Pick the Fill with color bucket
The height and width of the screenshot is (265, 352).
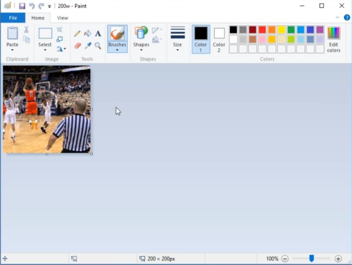[87, 34]
